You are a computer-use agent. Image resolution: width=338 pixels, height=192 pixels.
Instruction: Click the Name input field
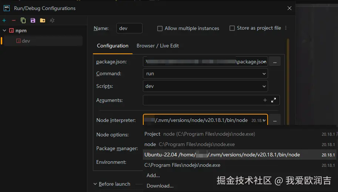pyautogui.click(x=129, y=28)
